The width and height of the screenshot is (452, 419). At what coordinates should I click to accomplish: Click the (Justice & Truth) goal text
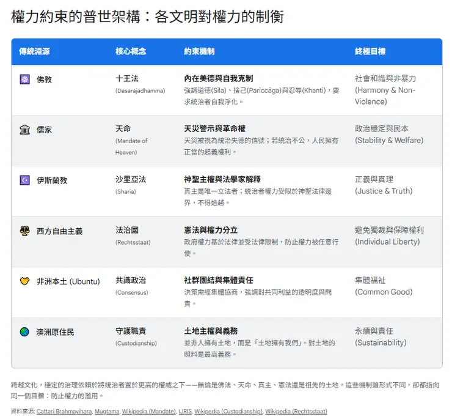click(x=384, y=191)
